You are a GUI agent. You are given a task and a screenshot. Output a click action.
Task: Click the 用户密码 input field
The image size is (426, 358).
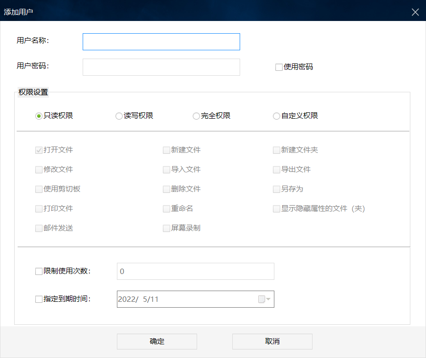click(x=161, y=67)
